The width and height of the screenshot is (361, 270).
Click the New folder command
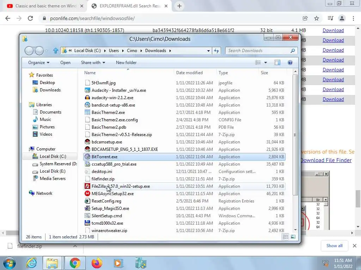click(x=126, y=63)
